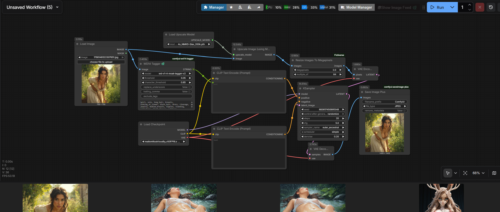Open the queue history clock icon
500x212 pixels.
coord(491,7)
